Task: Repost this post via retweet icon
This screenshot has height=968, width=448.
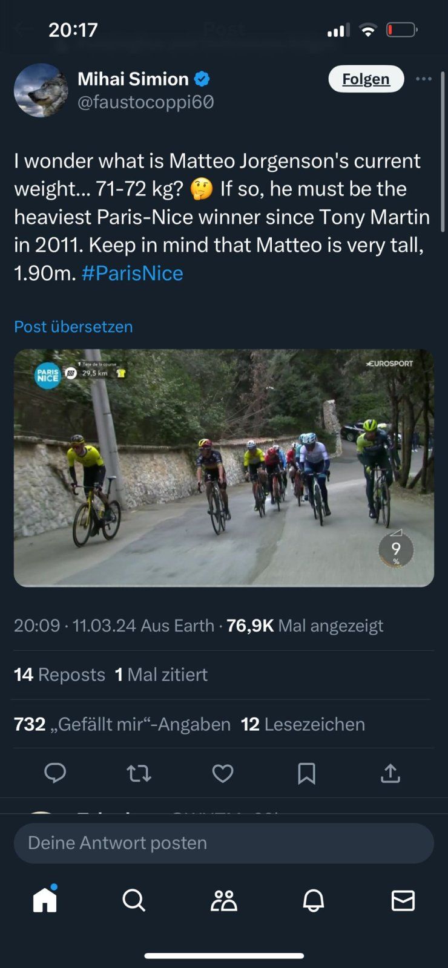Action: pos(139,773)
